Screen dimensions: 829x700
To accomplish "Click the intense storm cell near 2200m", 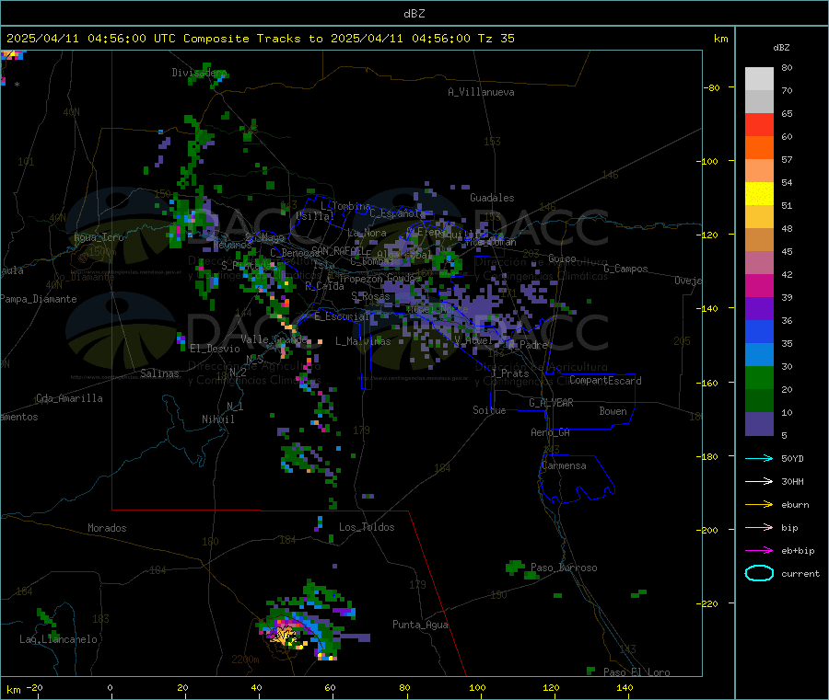I will tap(286, 634).
